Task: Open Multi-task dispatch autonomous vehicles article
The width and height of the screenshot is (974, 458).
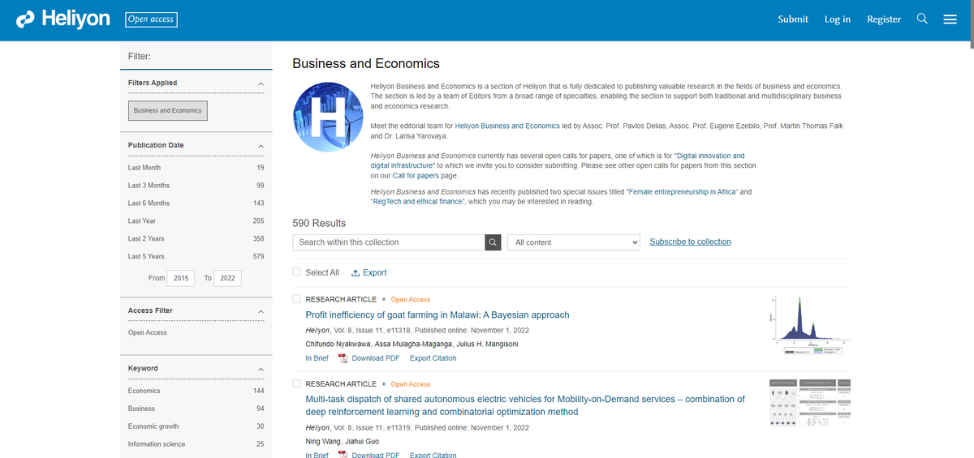Action: click(525, 405)
